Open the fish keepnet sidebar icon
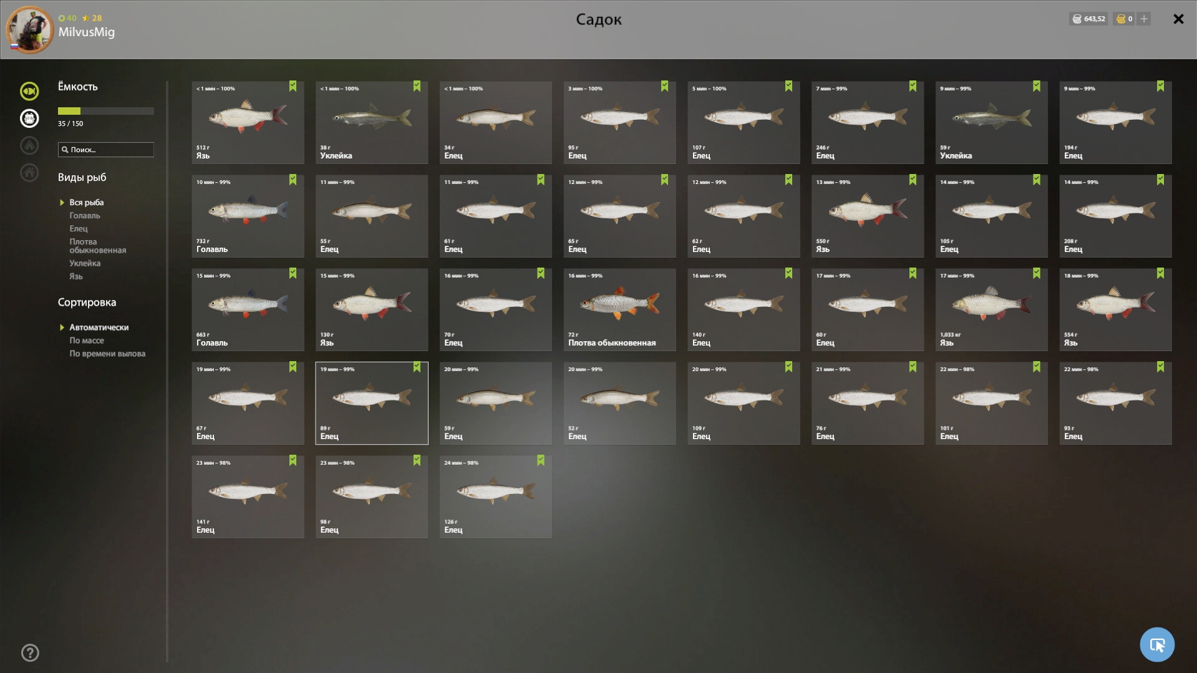Screen dimensions: 1197x673 [x=29, y=91]
